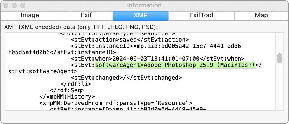
Task: Click the Information window title
Action: [144, 5]
